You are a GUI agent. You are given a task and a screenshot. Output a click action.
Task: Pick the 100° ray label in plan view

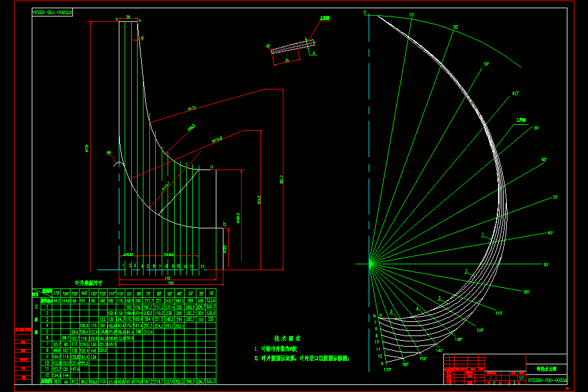pyautogui.click(x=526, y=292)
